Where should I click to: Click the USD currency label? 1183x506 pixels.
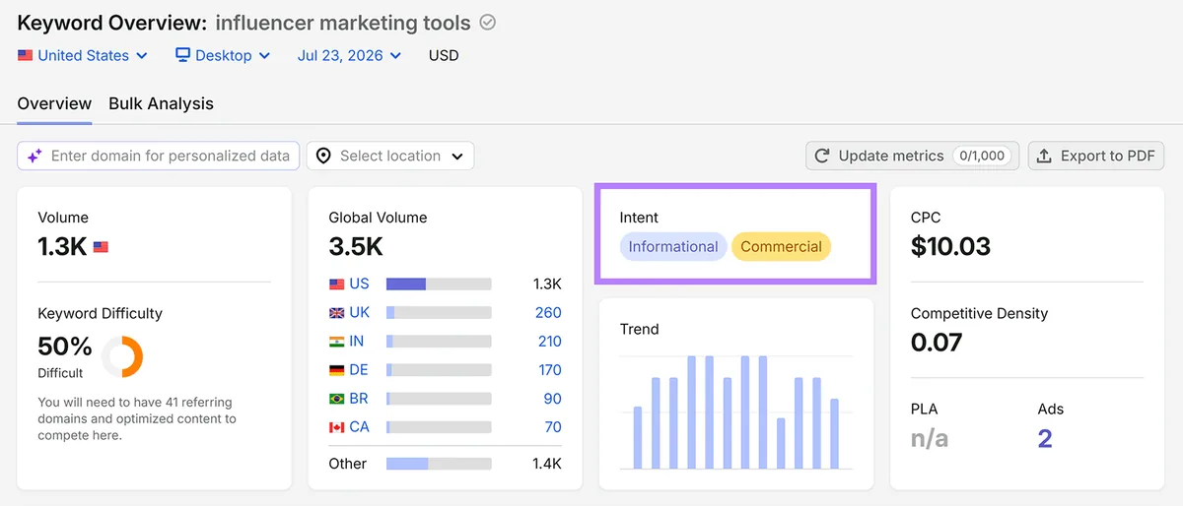coord(444,56)
